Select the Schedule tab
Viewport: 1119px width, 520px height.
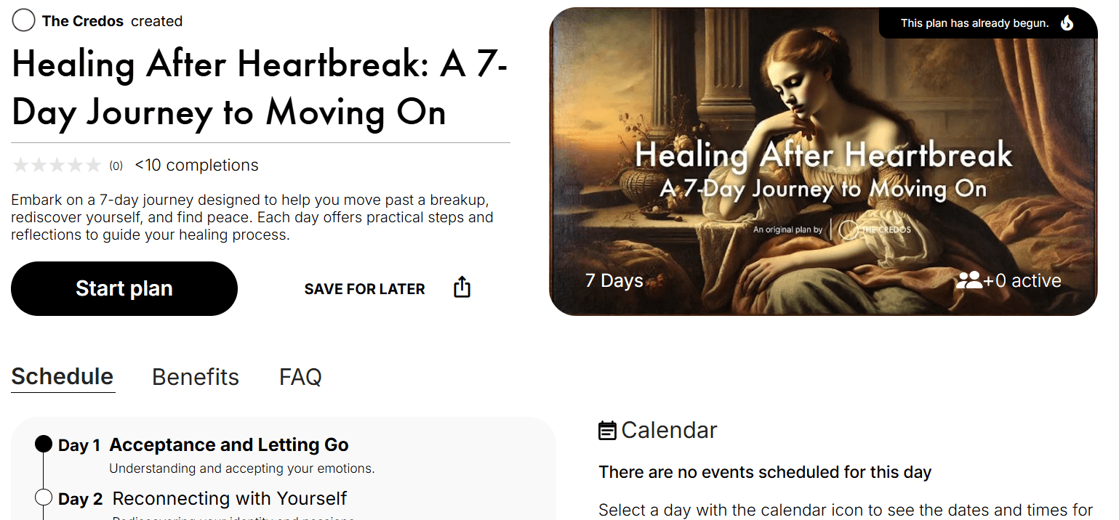(63, 377)
